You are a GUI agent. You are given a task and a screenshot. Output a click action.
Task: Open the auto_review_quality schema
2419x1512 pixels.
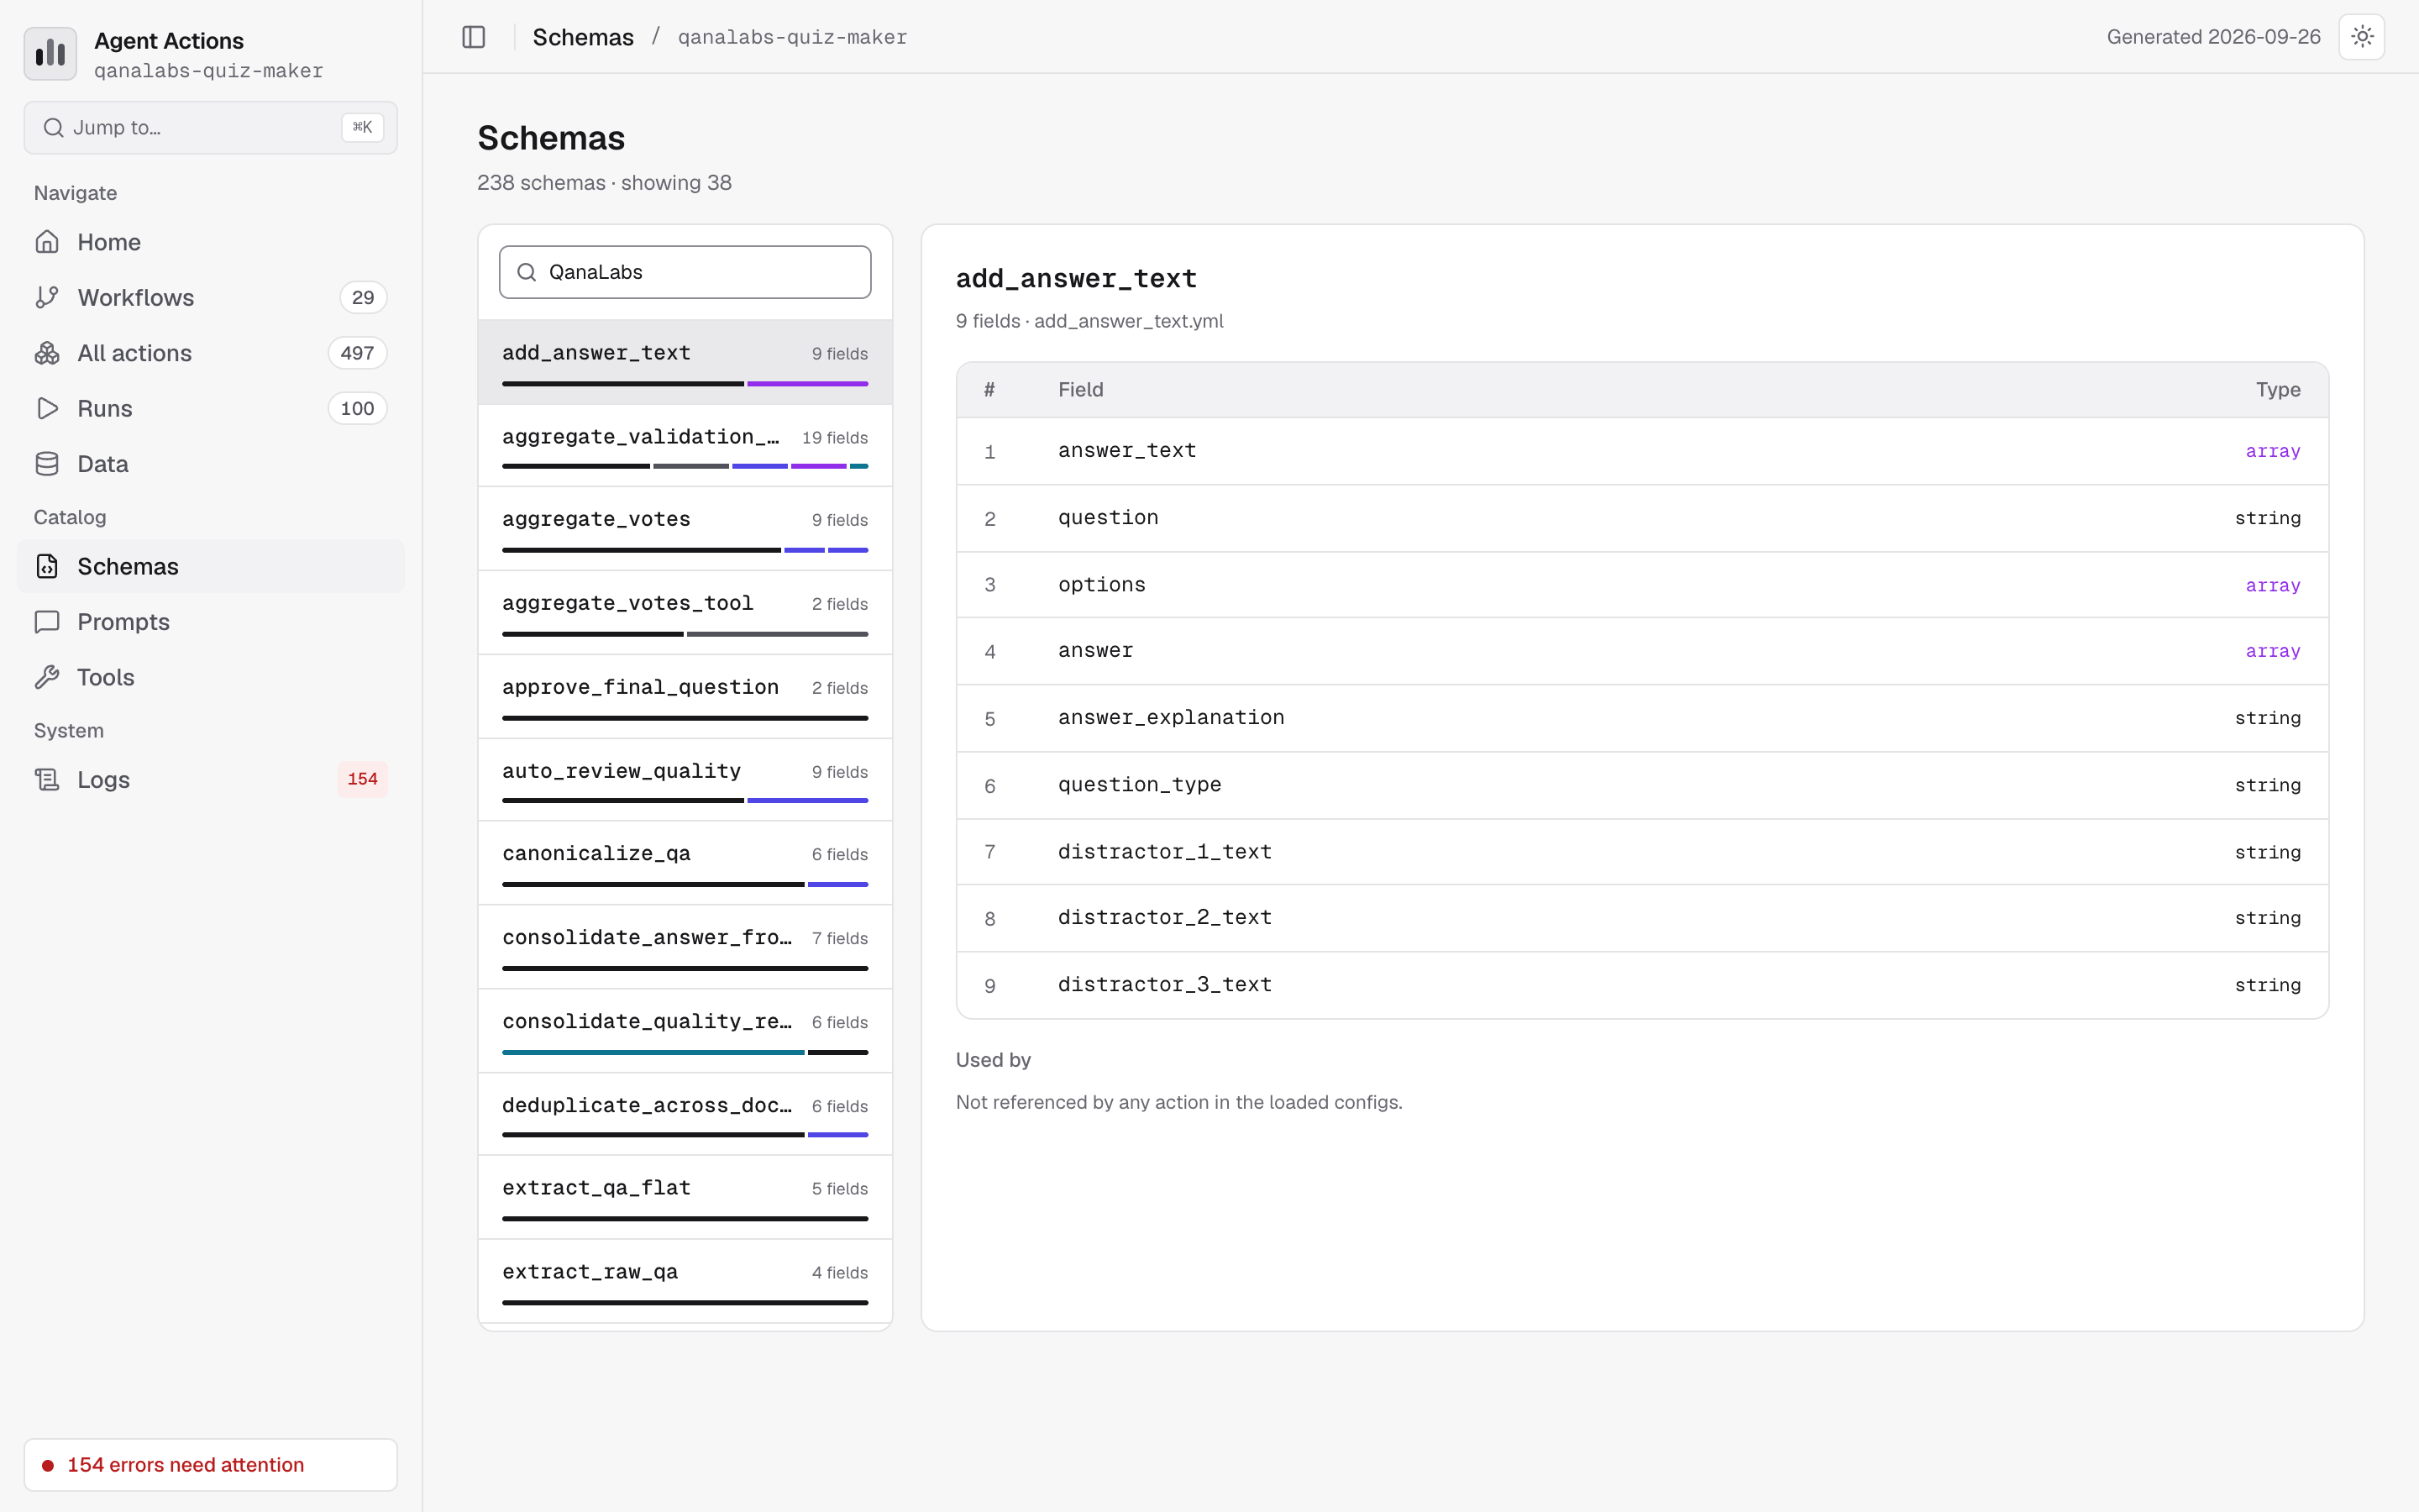point(685,780)
